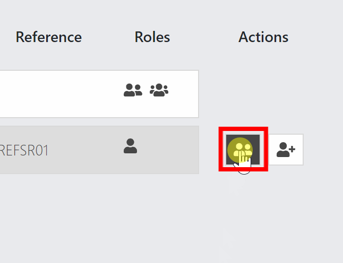Select the white first table row

point(99,94)
